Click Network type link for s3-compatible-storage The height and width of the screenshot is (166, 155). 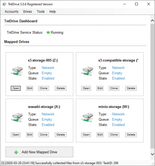(x=118, y=68)
